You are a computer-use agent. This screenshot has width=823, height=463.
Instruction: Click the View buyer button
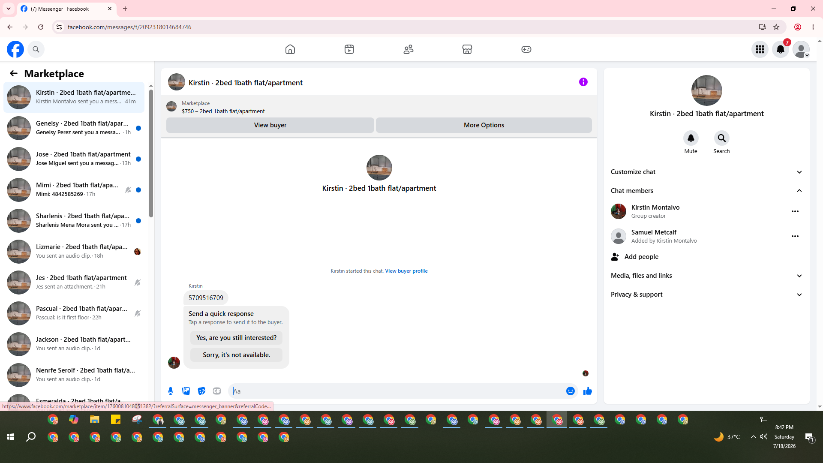pyautogui.click(x=270, y=125)
